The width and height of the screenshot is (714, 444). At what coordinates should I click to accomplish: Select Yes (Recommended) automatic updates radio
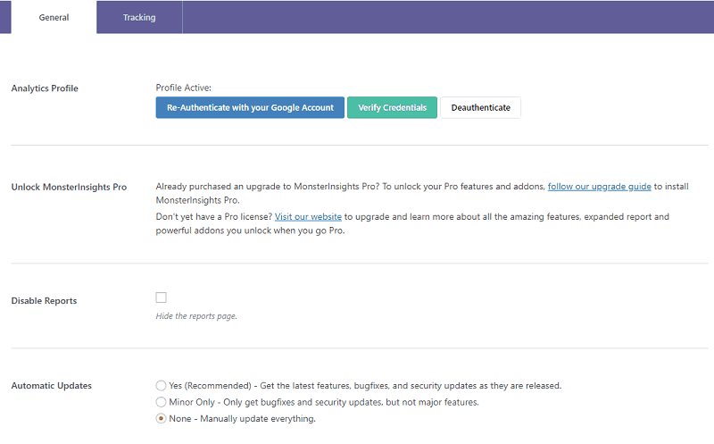click(161, 386)
